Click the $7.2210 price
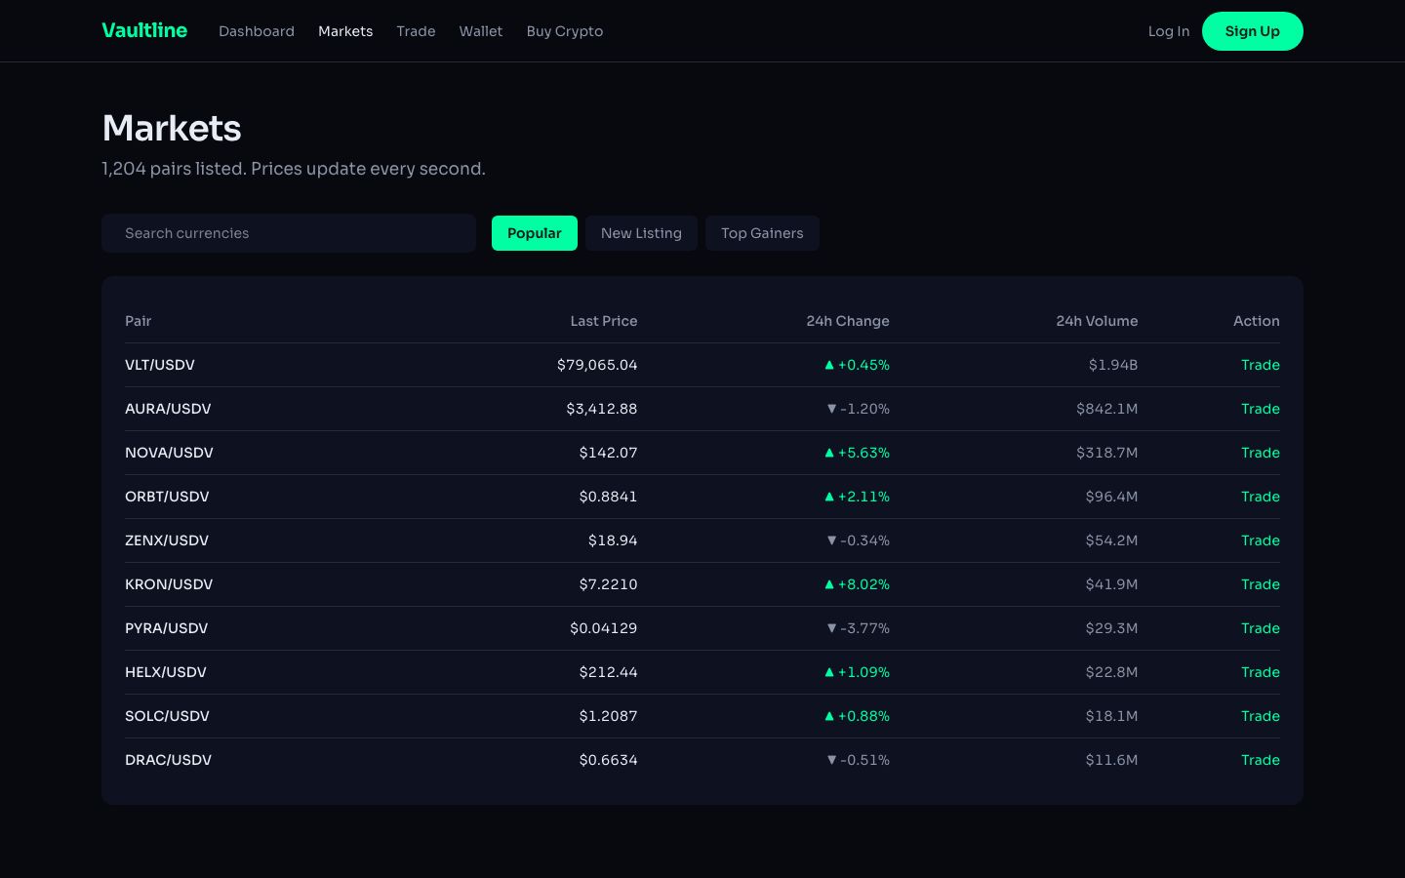Screen dimensions: 1405x878 (608, 584)
